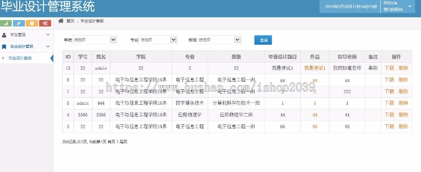Click the green bar-chart shortcut button
Image resolution: width=421 pixels, height=172 pixels.
pos(6,23)
